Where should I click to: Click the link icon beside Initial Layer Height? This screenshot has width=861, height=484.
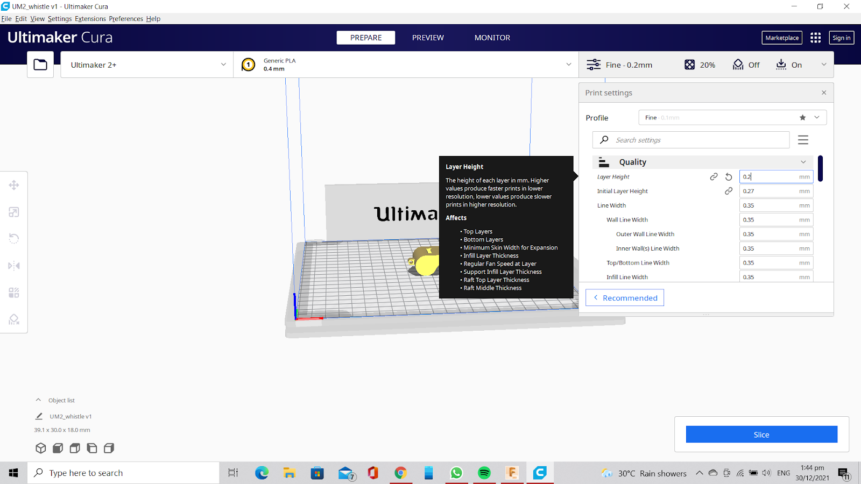[729, 191]
